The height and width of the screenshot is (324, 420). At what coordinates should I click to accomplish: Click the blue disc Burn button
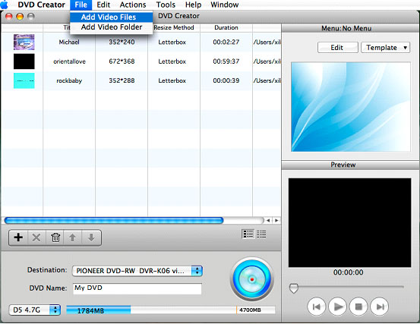coord(252,279)
